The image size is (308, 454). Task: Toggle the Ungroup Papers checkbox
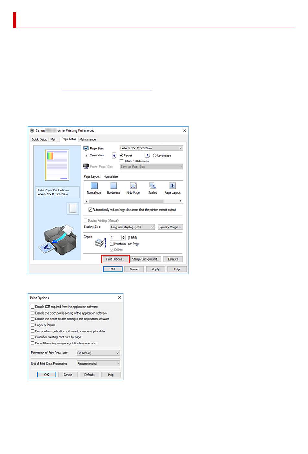point(33,325)
